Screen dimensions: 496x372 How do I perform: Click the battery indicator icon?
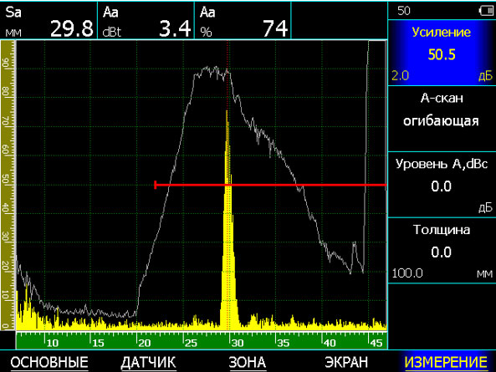coord(486,11)
